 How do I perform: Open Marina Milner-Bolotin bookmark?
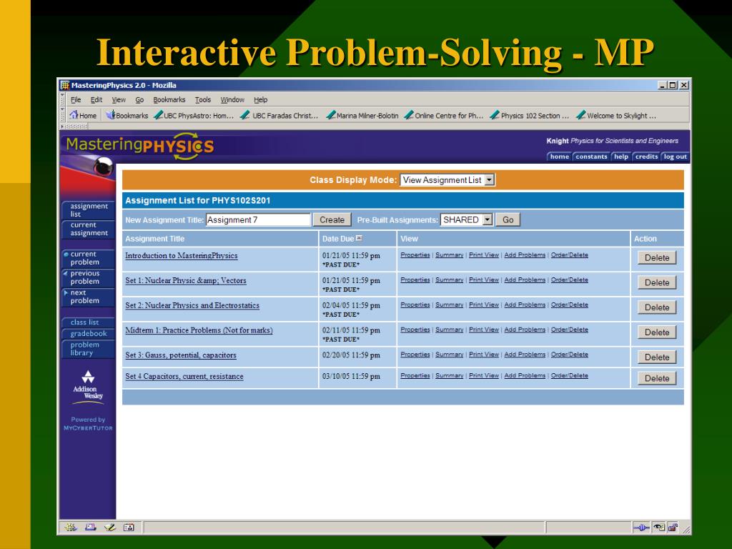tap(362, 115)
